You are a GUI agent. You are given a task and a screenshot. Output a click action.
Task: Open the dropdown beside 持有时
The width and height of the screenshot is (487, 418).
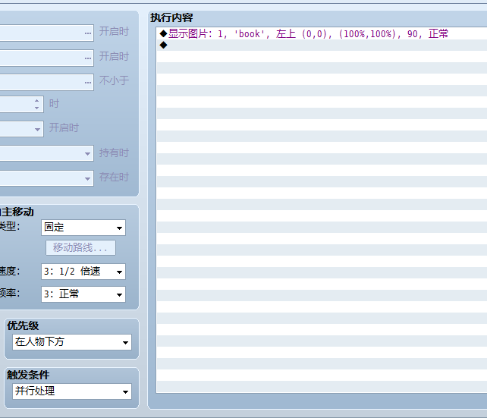[x=87, y=153]
